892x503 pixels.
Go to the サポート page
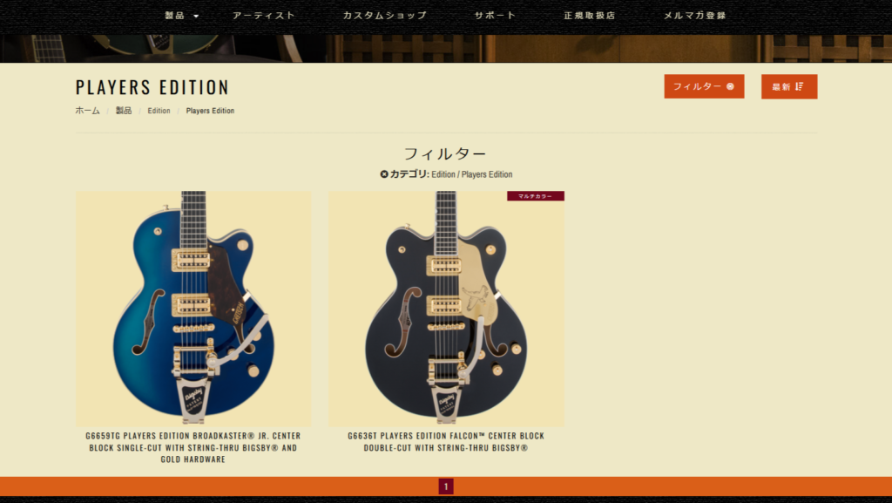click(x=495, y=16)
